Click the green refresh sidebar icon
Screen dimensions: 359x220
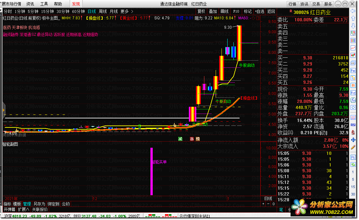pos(353,165)
